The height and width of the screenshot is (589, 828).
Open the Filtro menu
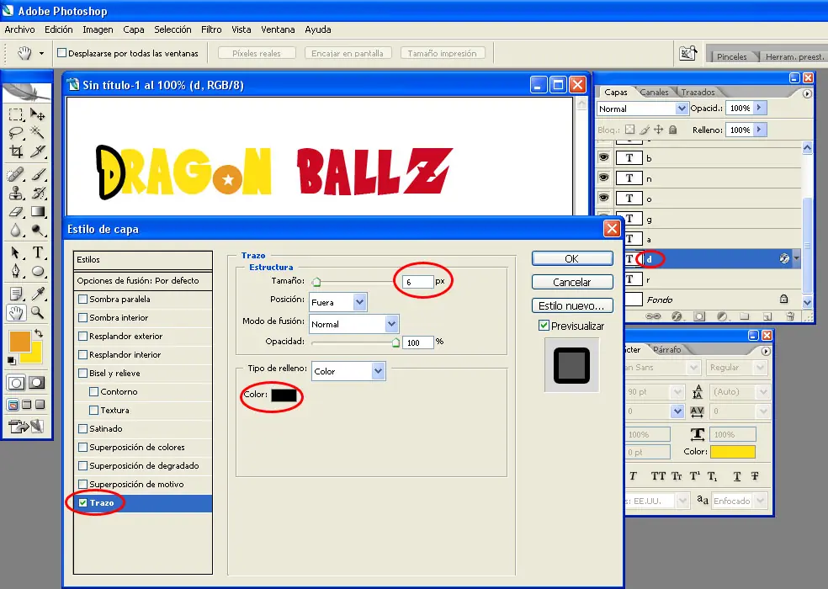(211, 29)
